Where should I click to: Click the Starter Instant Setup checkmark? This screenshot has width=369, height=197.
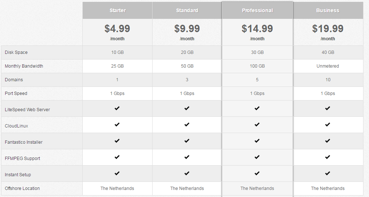tap(117, 173)
